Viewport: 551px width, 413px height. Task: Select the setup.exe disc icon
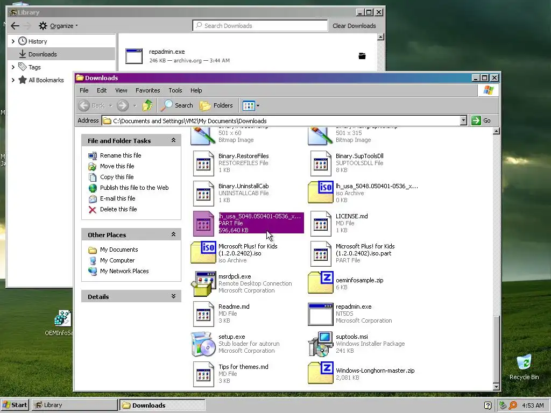(x=203, y=344)
